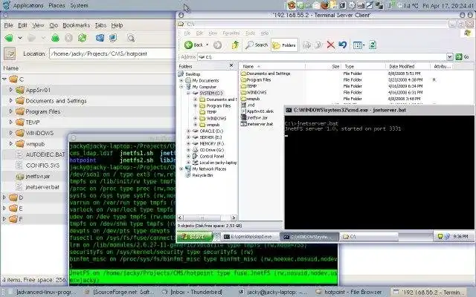Click Move To icon in Explorer toolbar
This screenshot has height=297, width=476.
[307, 45]
